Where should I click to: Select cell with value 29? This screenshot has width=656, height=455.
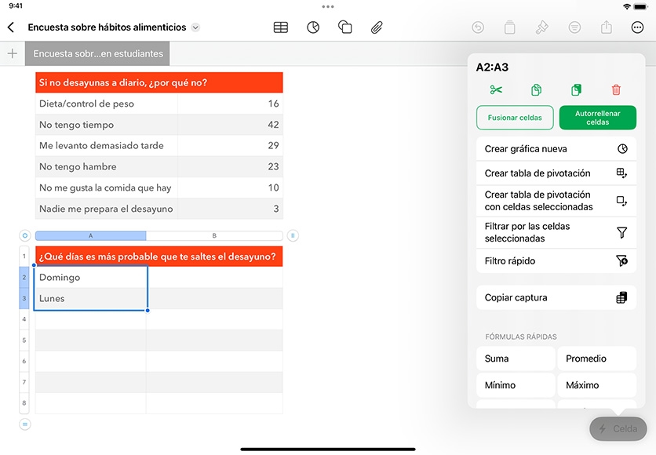(231, 146)
